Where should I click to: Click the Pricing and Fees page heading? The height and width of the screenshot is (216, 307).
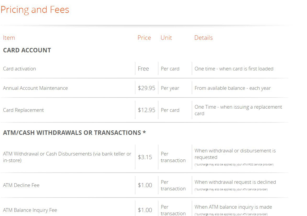(x=35, y=10)
